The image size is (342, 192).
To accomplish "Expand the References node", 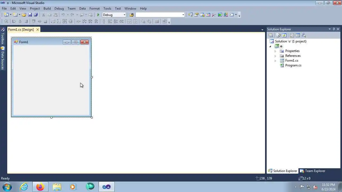I will point(275,56).
